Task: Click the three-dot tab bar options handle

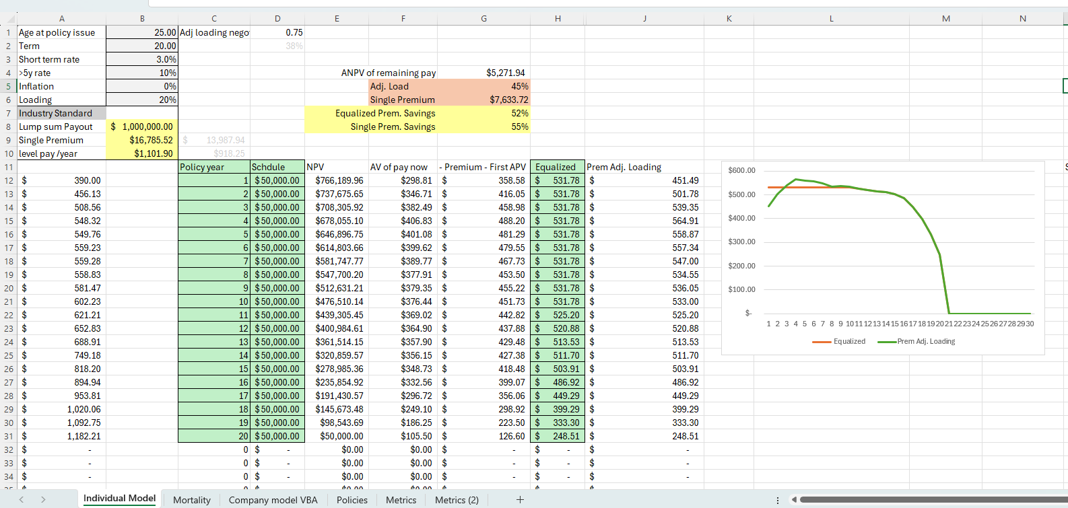Action: [x=778, y=500]
